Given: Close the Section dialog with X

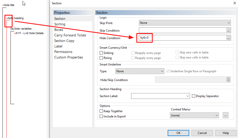Looking at the screenshot, I should [235, 3].
